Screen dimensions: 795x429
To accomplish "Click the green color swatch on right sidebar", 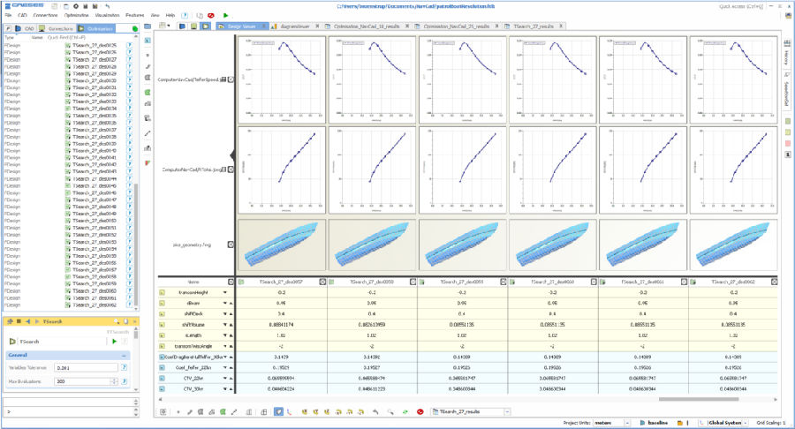I will tap(787, 122).
